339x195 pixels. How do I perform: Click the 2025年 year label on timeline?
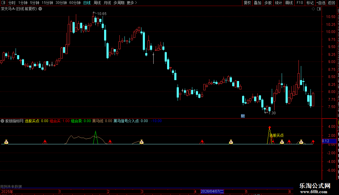[x=7, y=191]
